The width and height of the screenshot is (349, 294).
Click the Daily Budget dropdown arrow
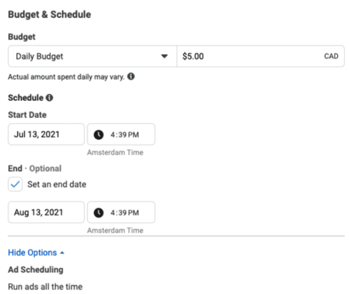[x=164, y=56]
